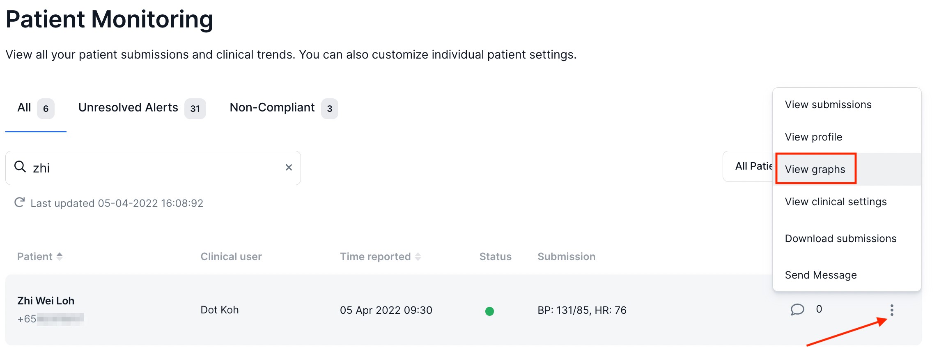The image size is (939, 347).
Task: Choose Send Message from the menu
Action: pyautogui.click(x=820, y=275)
